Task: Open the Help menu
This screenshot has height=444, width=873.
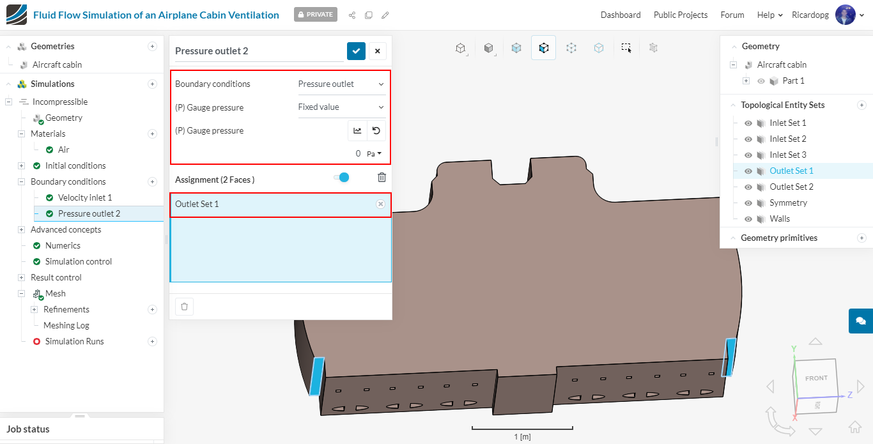Action: (x=769, y=15)
